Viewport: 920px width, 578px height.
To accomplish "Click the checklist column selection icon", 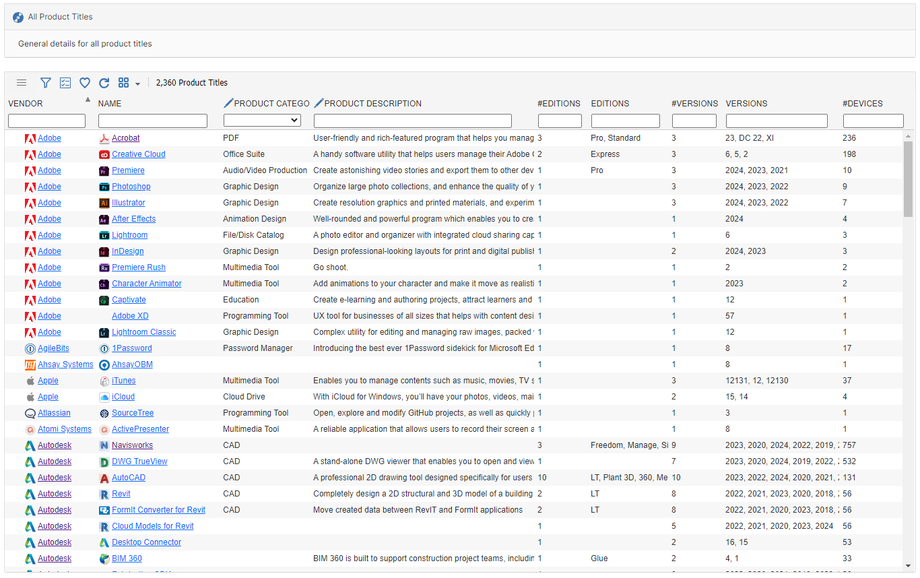I will tap(65, 83).
